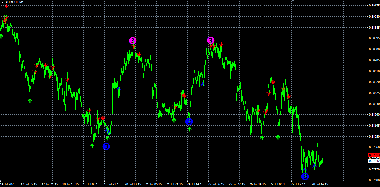Click the 27 Jul 06:15 time axis label
The height and width of the screenshot is (187, 380).
(x=279, y=184)
